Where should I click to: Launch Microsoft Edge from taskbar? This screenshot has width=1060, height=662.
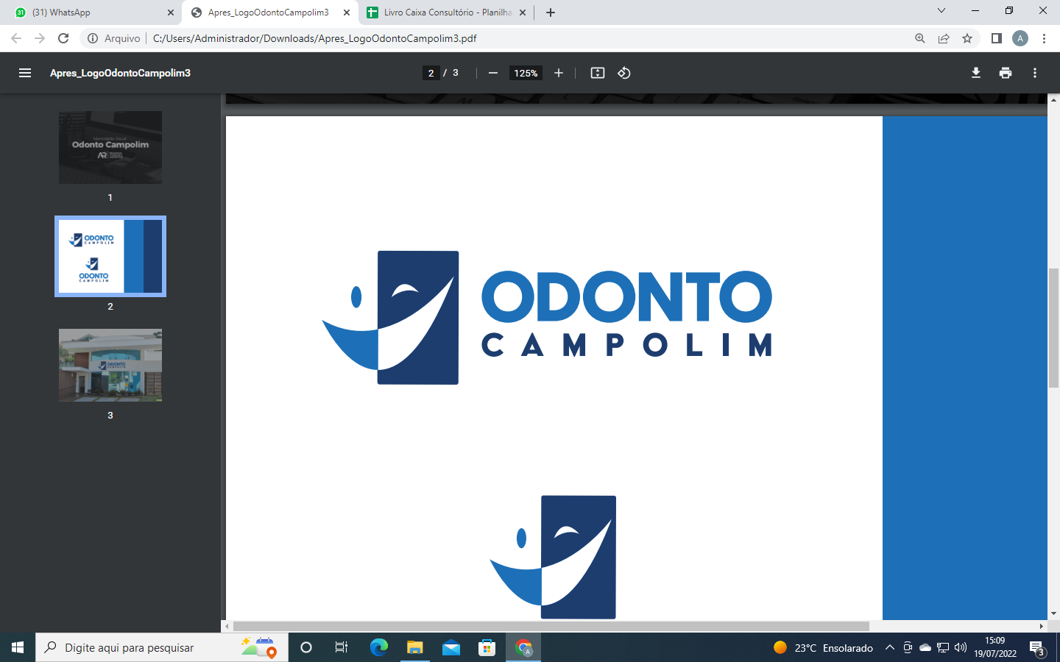coord(378,647)
